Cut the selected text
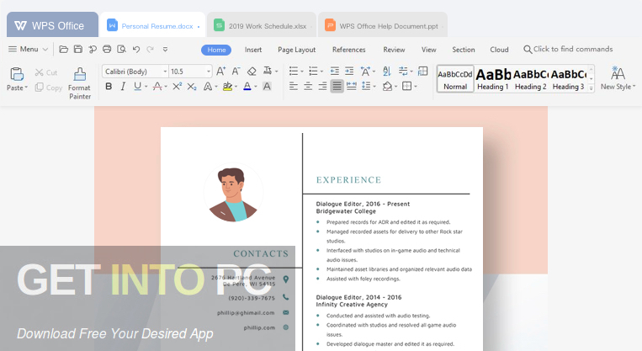The width and height of the screenshot is (642, 351). point(45,72)
